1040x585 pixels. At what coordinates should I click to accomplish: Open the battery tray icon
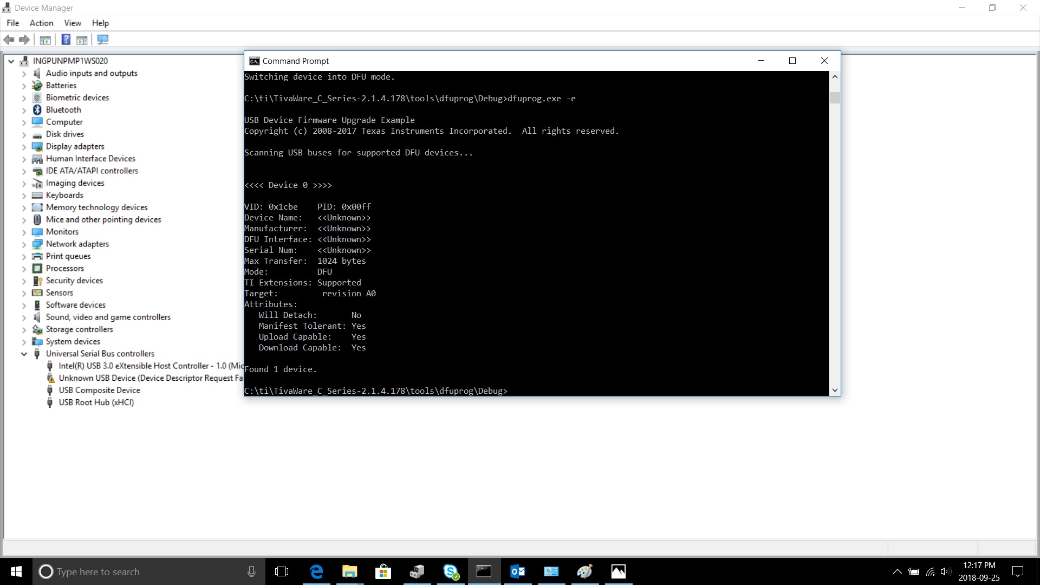click(x=914, y=571)
